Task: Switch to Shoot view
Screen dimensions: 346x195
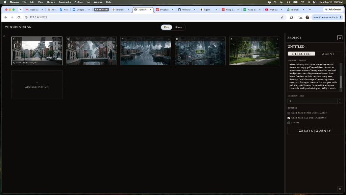Action: pyautogui.click(x=178, y=27)
